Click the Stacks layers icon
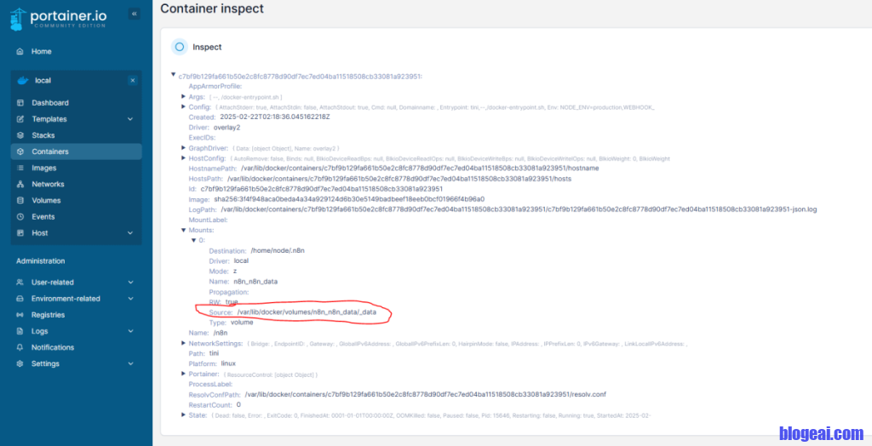 point(21,135)
